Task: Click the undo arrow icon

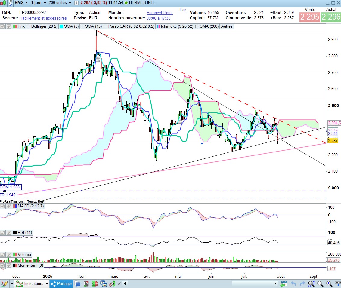Action: coord(293,283)
